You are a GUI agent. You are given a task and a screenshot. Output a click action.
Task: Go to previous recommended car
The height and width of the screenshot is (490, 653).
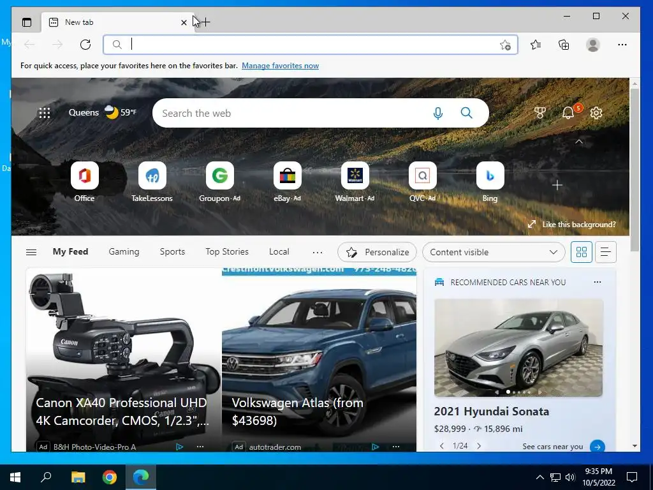442,446
